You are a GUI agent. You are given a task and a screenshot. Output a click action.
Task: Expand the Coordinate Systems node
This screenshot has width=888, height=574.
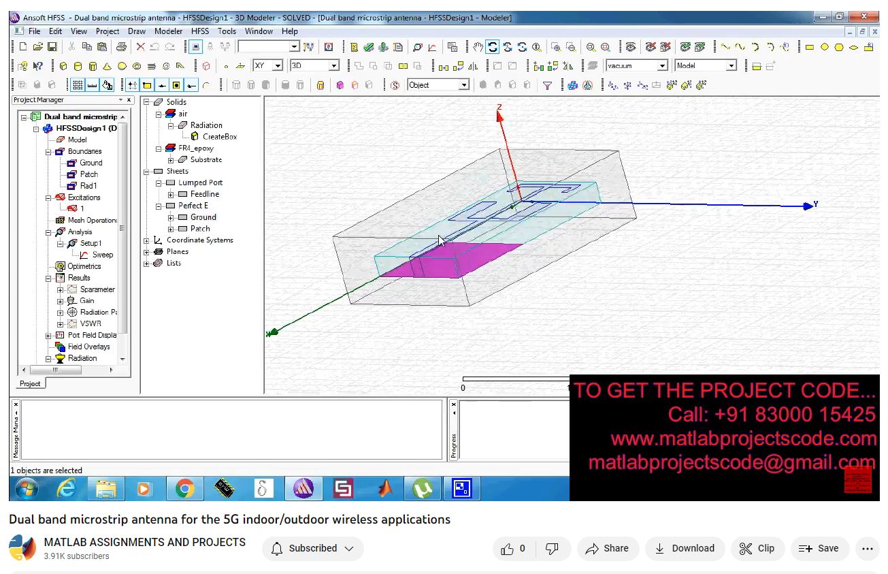pos(147,240)
